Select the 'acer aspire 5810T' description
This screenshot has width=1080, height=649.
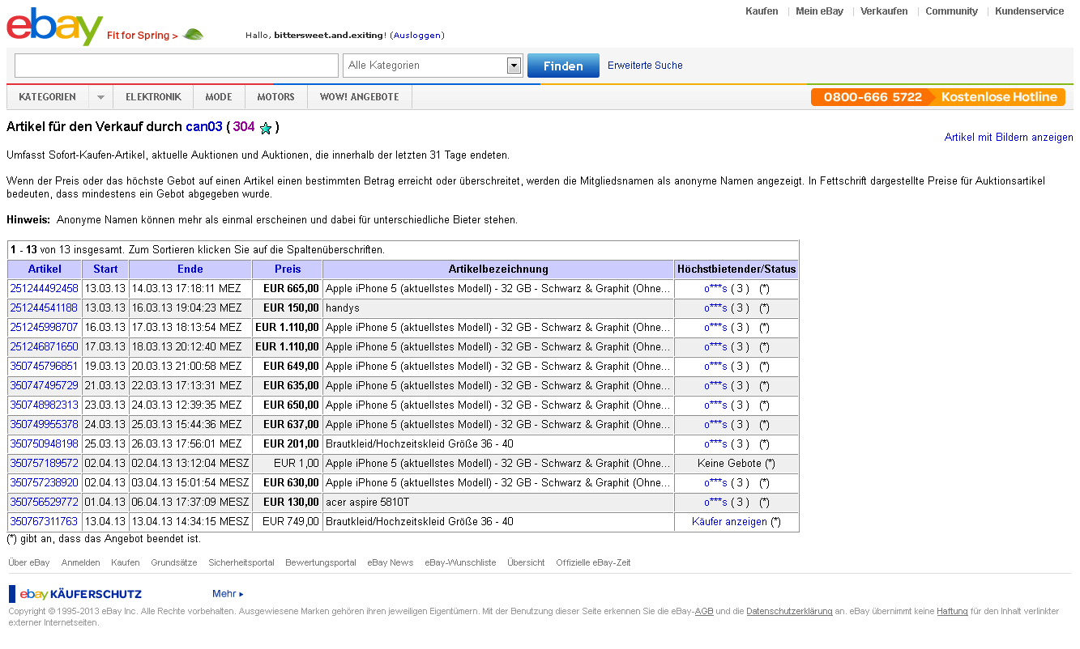pyautogui.click(x=367, y=503)
